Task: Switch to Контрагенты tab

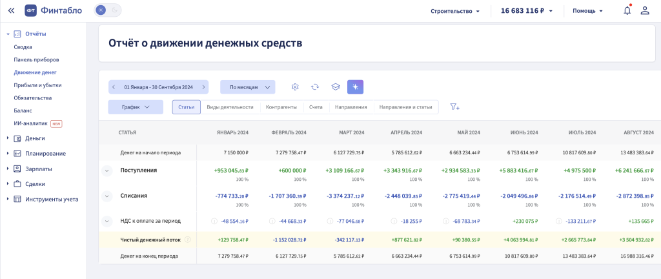Action: pyautogui.click(x=281, y=107)
